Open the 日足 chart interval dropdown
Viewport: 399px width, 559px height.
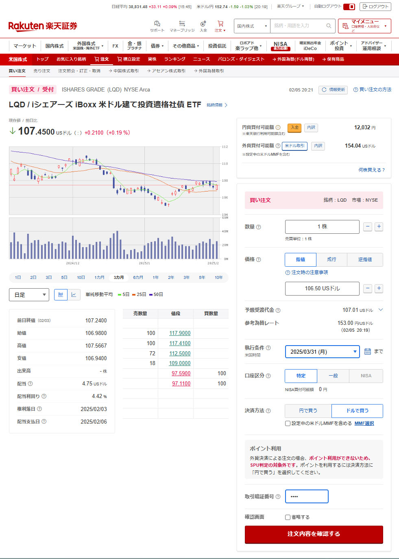tap(29, 295)
